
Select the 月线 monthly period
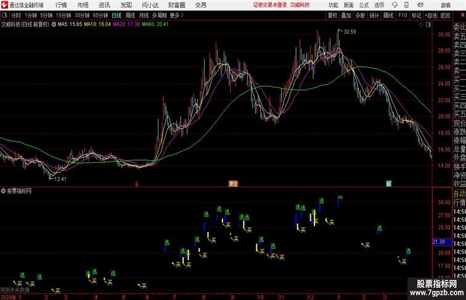(144, 15)
